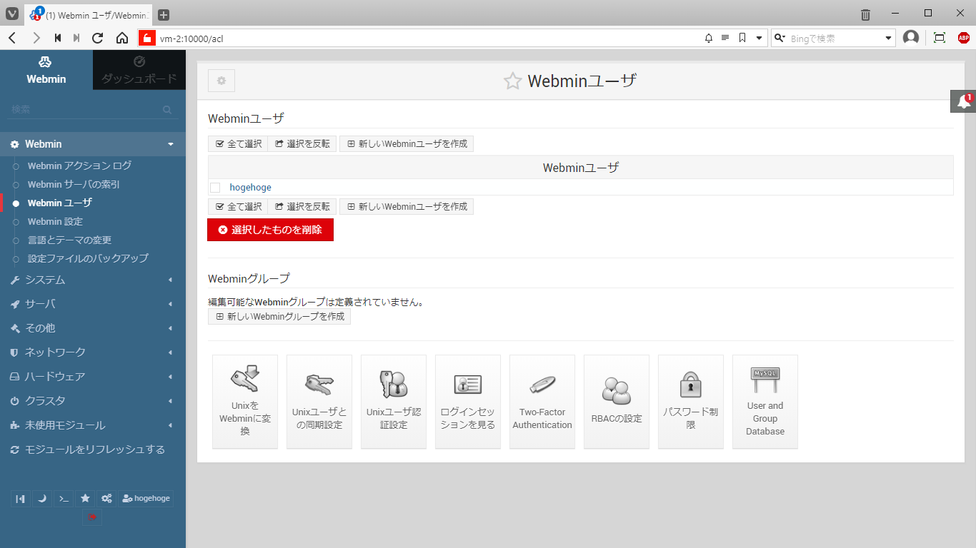The width and height of the screenshot is (976, 548).
Task: Expand the ハードウェア sidebar category
Action: 93,377
